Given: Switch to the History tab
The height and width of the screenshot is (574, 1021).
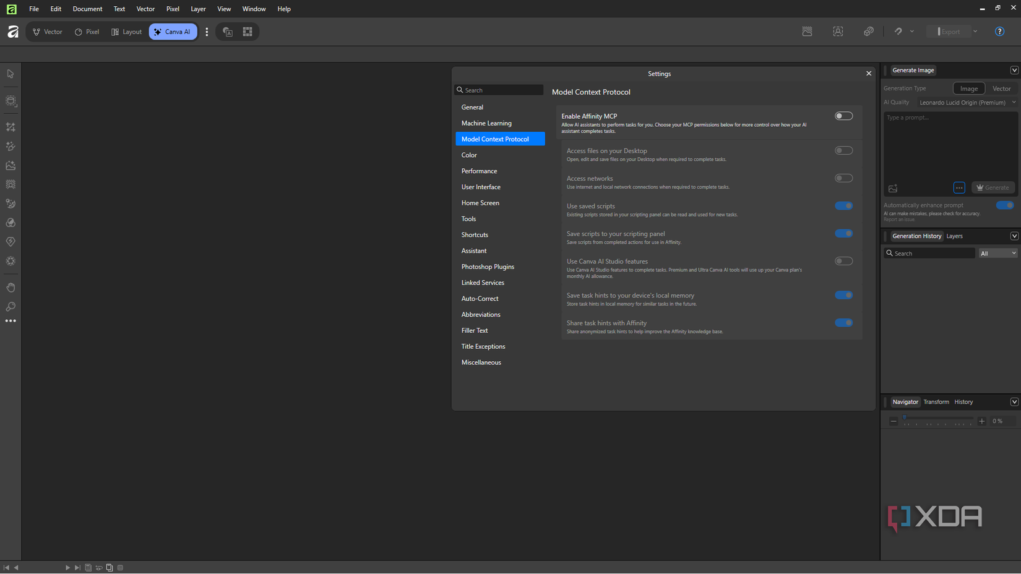Looking at the screenshot, I should 963,402.
